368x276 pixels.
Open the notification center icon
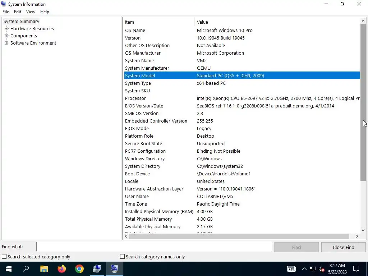[x=356, y=269]
